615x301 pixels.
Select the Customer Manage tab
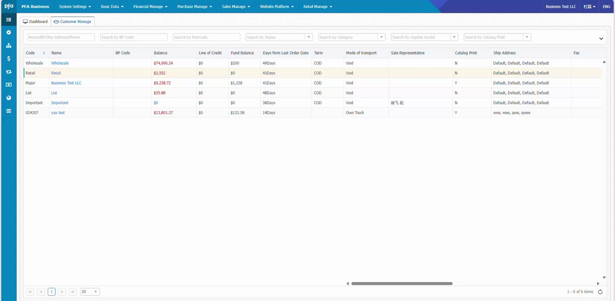point(72,21)
